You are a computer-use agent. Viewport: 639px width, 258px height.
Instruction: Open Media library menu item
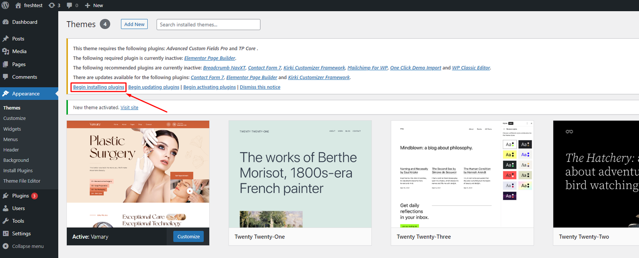click(x=20, y=52)
